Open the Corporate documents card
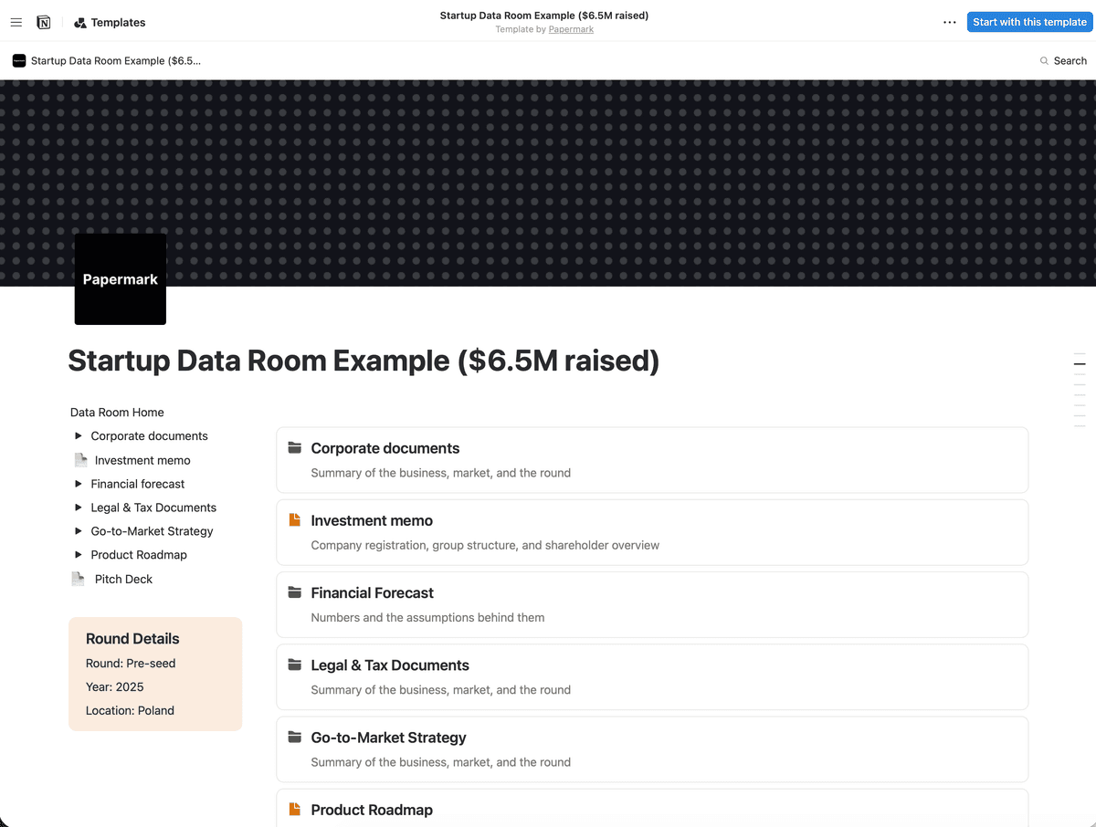This screenshot has width=1096, height=827. (x=652, y=460)
